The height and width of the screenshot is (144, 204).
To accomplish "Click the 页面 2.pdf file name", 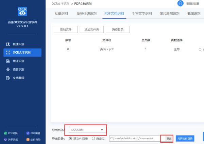I will click(x=107, y=49).
